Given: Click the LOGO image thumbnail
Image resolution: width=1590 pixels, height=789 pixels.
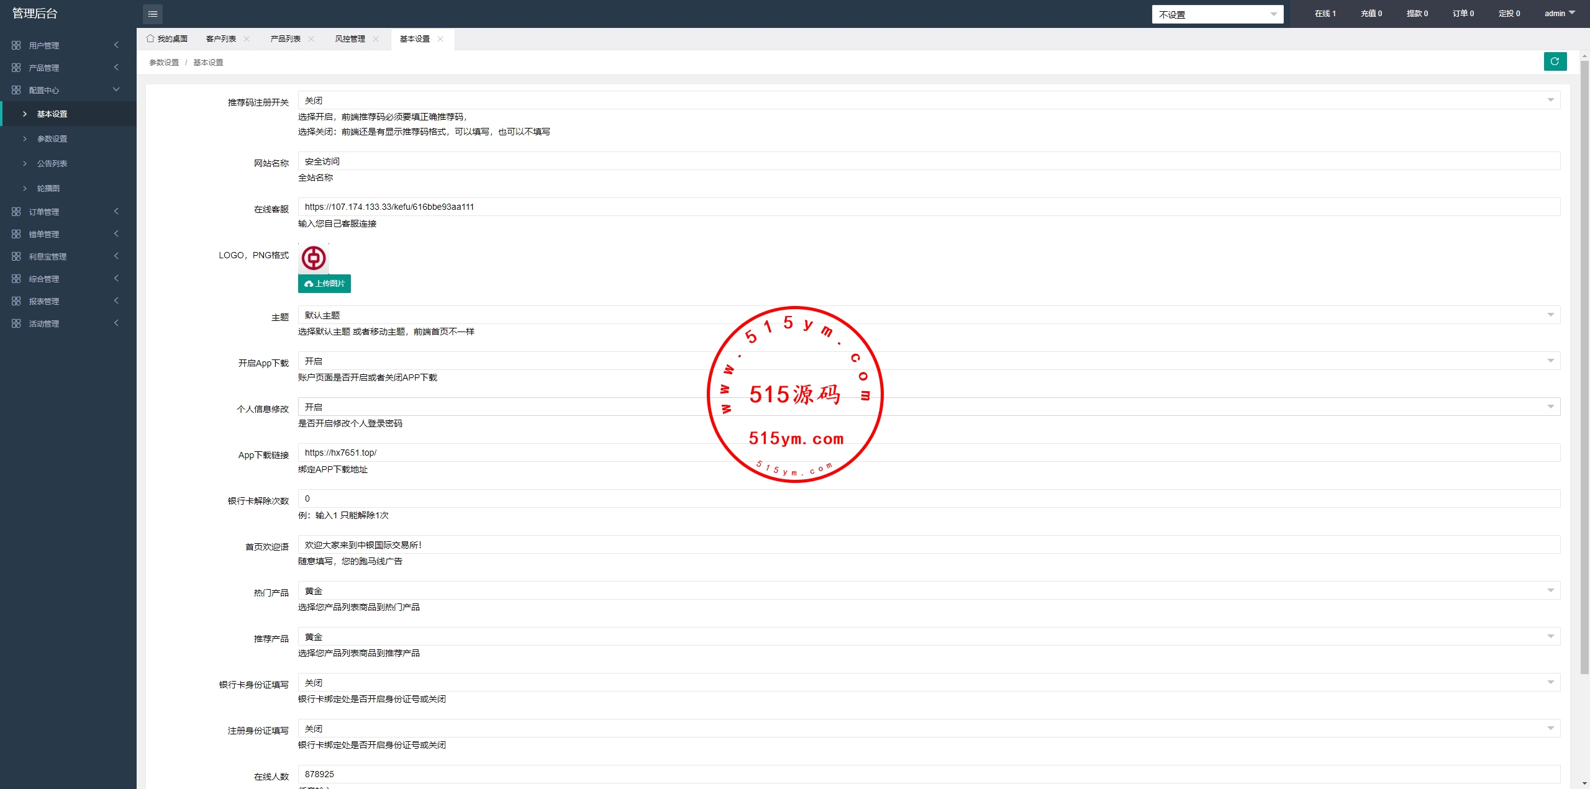Looking at the screenshot, I should (314, 258).
